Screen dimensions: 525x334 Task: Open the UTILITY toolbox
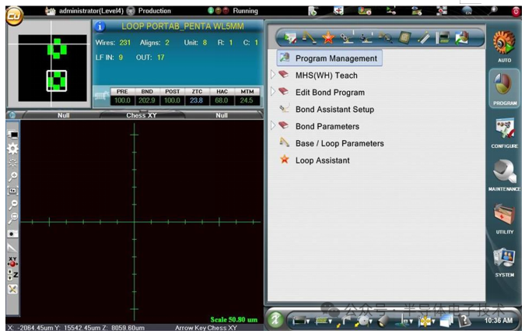[x=503, y=216]
